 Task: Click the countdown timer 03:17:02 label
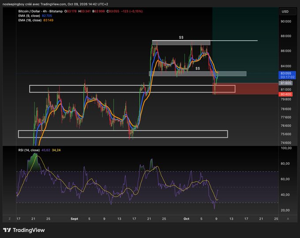click(287, 77)
